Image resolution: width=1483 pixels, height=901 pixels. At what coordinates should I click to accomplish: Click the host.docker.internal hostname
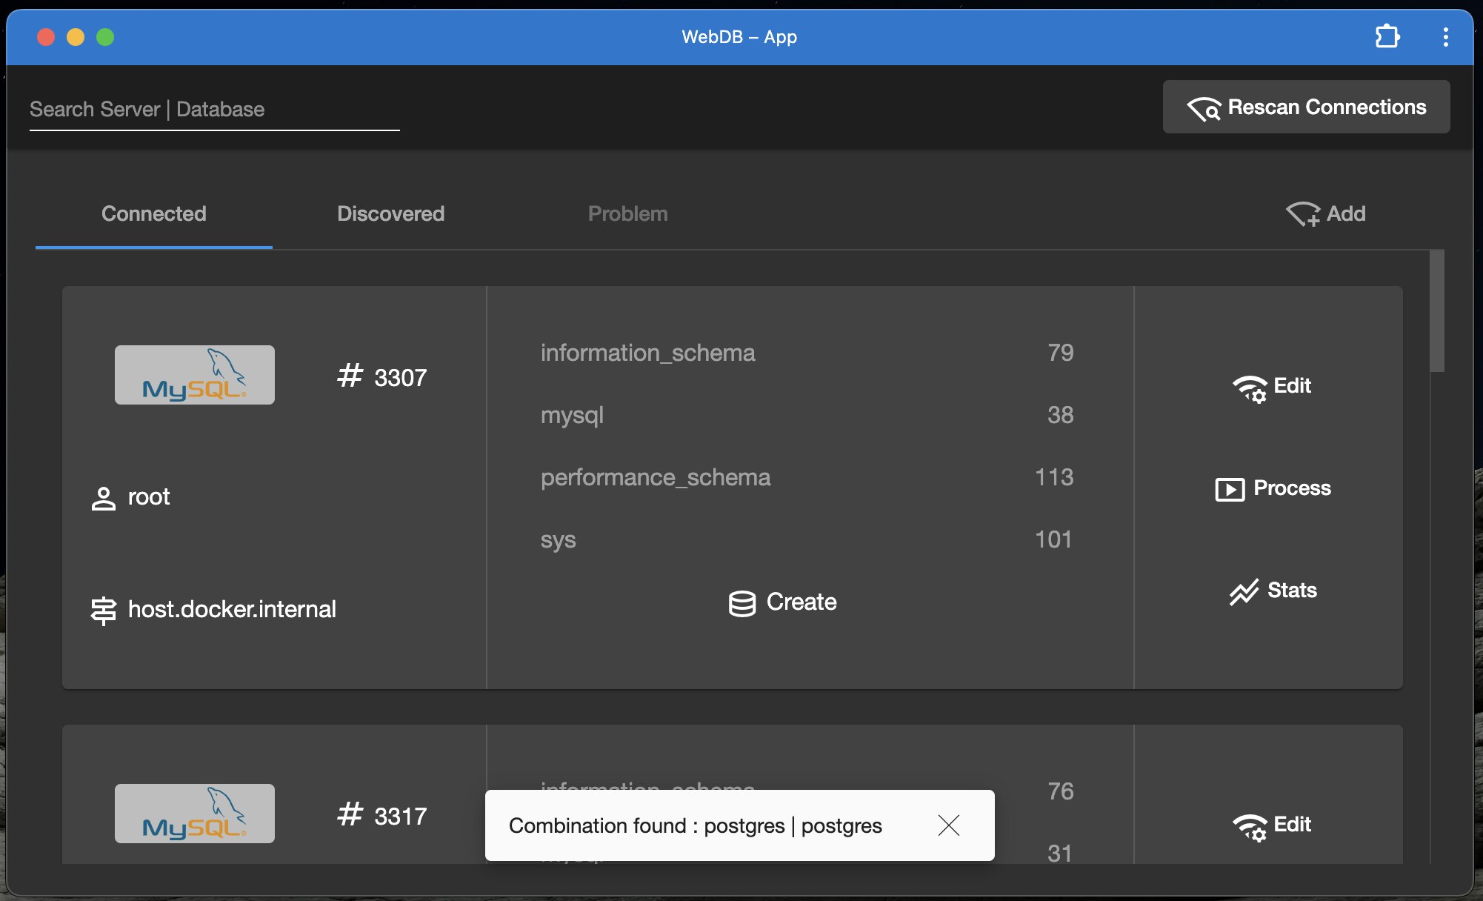point(232,609)
